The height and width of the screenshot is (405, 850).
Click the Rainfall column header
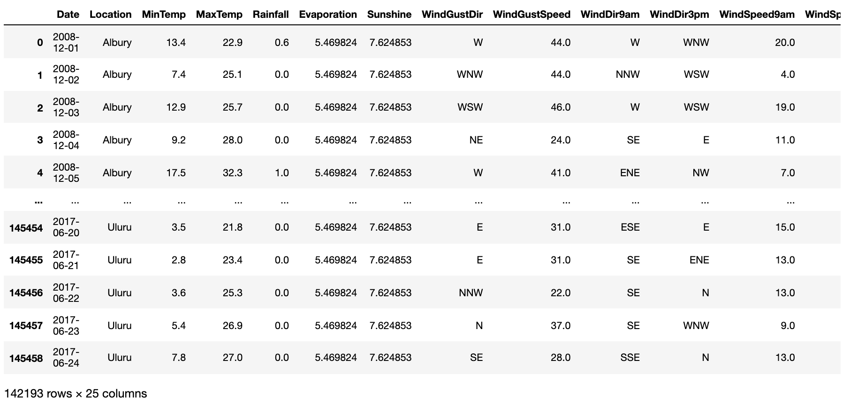click(x=271, y=15)
